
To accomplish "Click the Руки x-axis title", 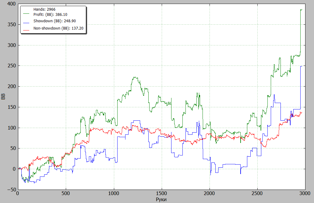I will click(161, 200).
